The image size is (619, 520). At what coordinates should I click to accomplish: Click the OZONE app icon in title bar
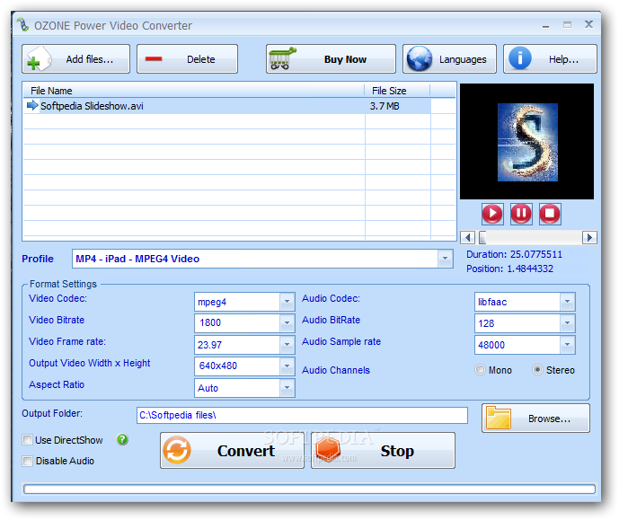coord(23,25)
